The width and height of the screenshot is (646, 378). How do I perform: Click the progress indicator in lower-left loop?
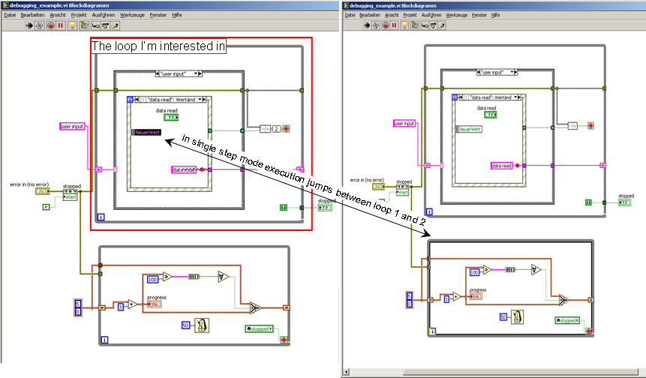click(x=153, y=304)
